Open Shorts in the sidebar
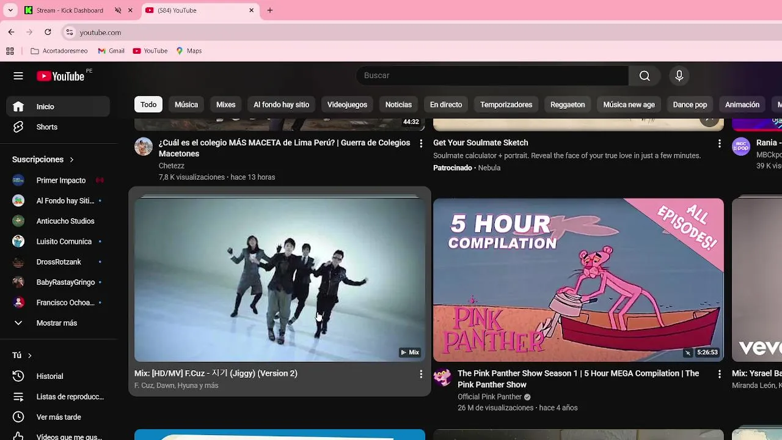The image size is (782, 440). pos(58,127)
